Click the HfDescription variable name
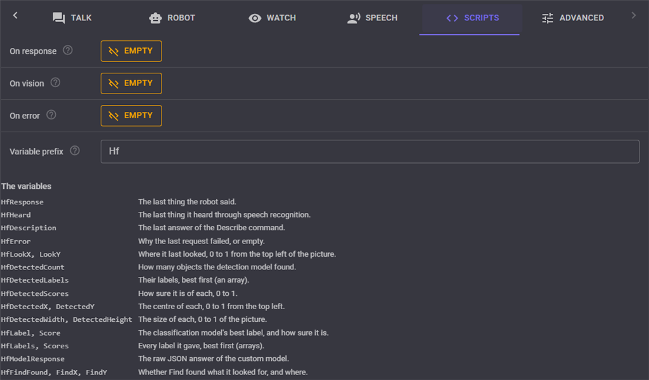Screen dimensions: 649x380 [29, 228]
